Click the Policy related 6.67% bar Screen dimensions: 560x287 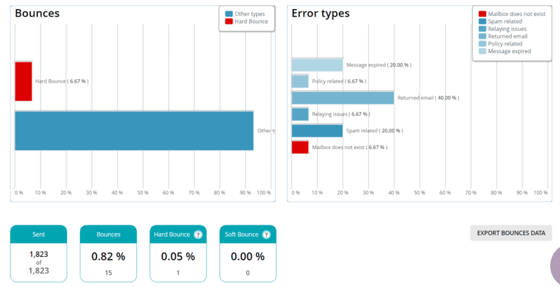pos(300,81)
